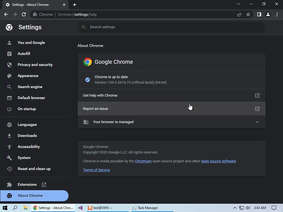Click the up to date checkmark icon
The width and height of the screenshot is (283, 212).
tap(88, 80)
